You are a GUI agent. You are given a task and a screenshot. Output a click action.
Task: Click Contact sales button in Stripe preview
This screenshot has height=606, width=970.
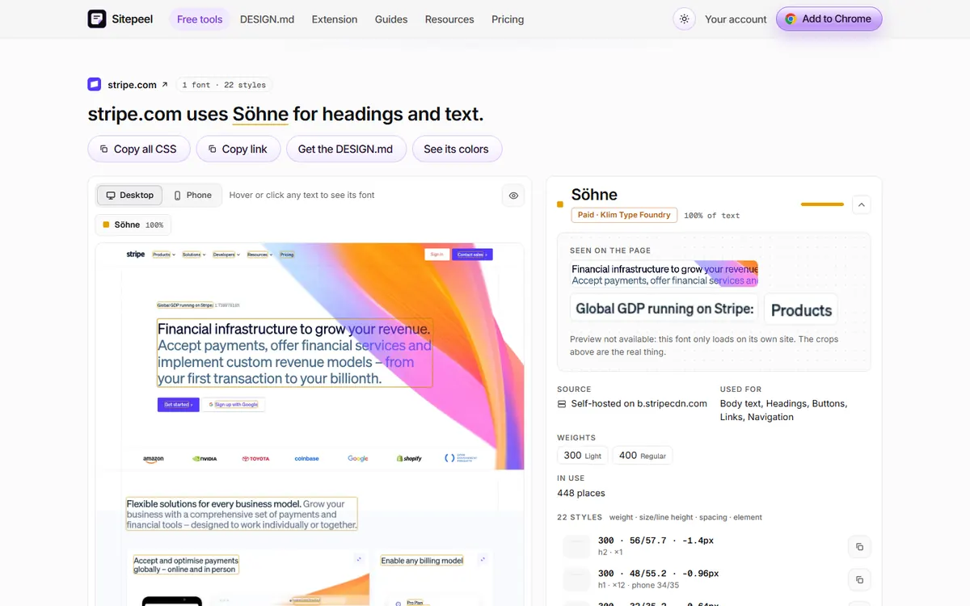pos(472,255)
